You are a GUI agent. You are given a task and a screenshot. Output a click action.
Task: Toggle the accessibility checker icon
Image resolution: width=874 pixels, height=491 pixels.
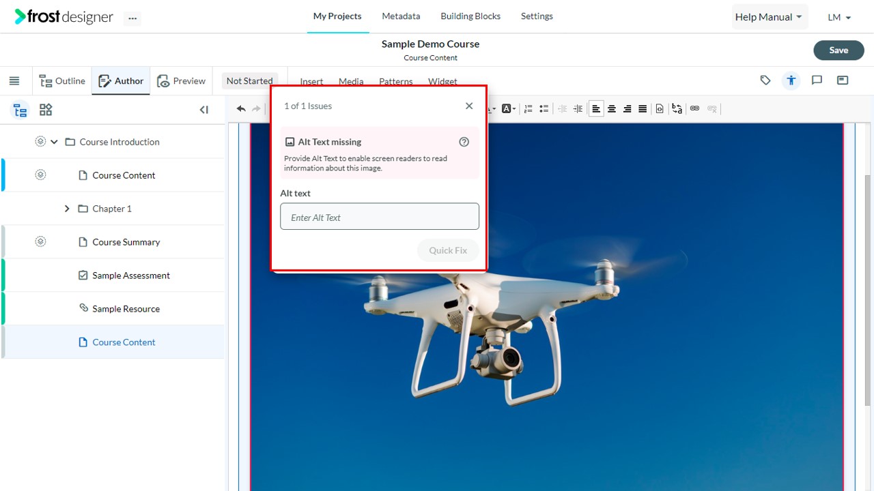click(791, 80)
